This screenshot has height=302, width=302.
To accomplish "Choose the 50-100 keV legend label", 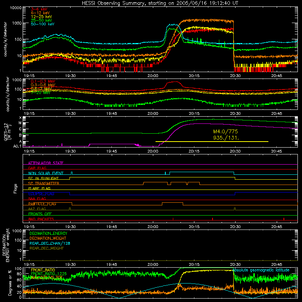I will pyautogui.click(x=42, y=24).
